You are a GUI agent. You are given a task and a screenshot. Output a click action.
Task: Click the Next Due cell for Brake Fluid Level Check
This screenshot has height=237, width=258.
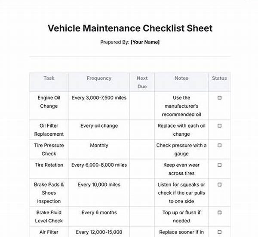(x=142, y=217)
